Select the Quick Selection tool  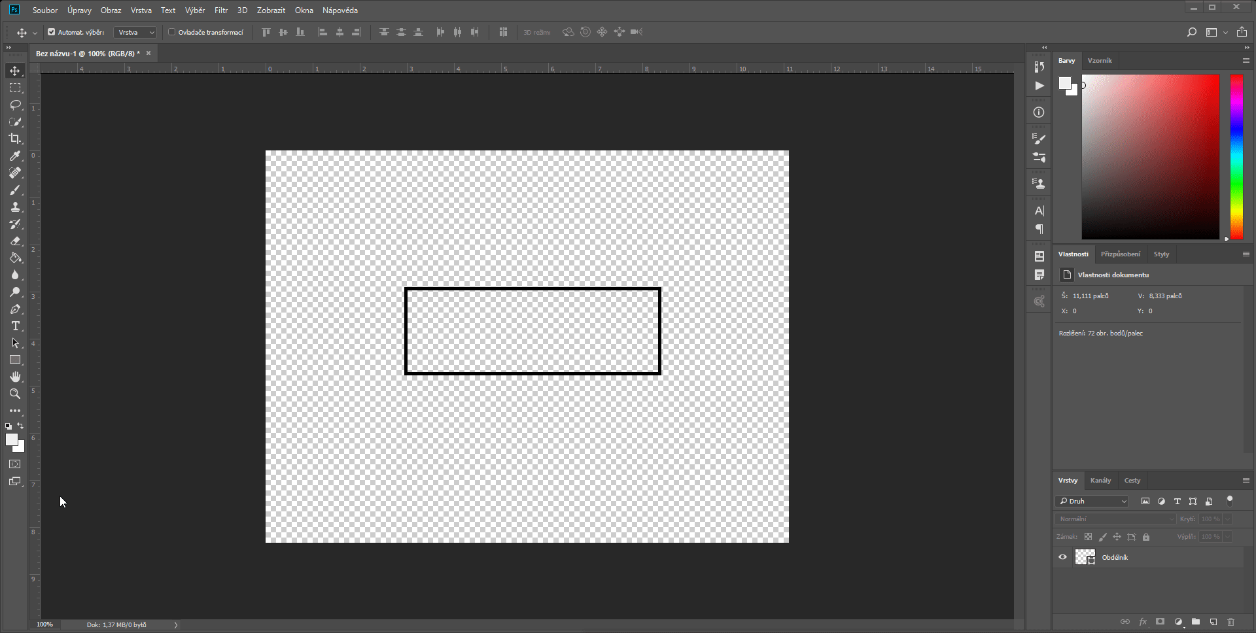15,122
